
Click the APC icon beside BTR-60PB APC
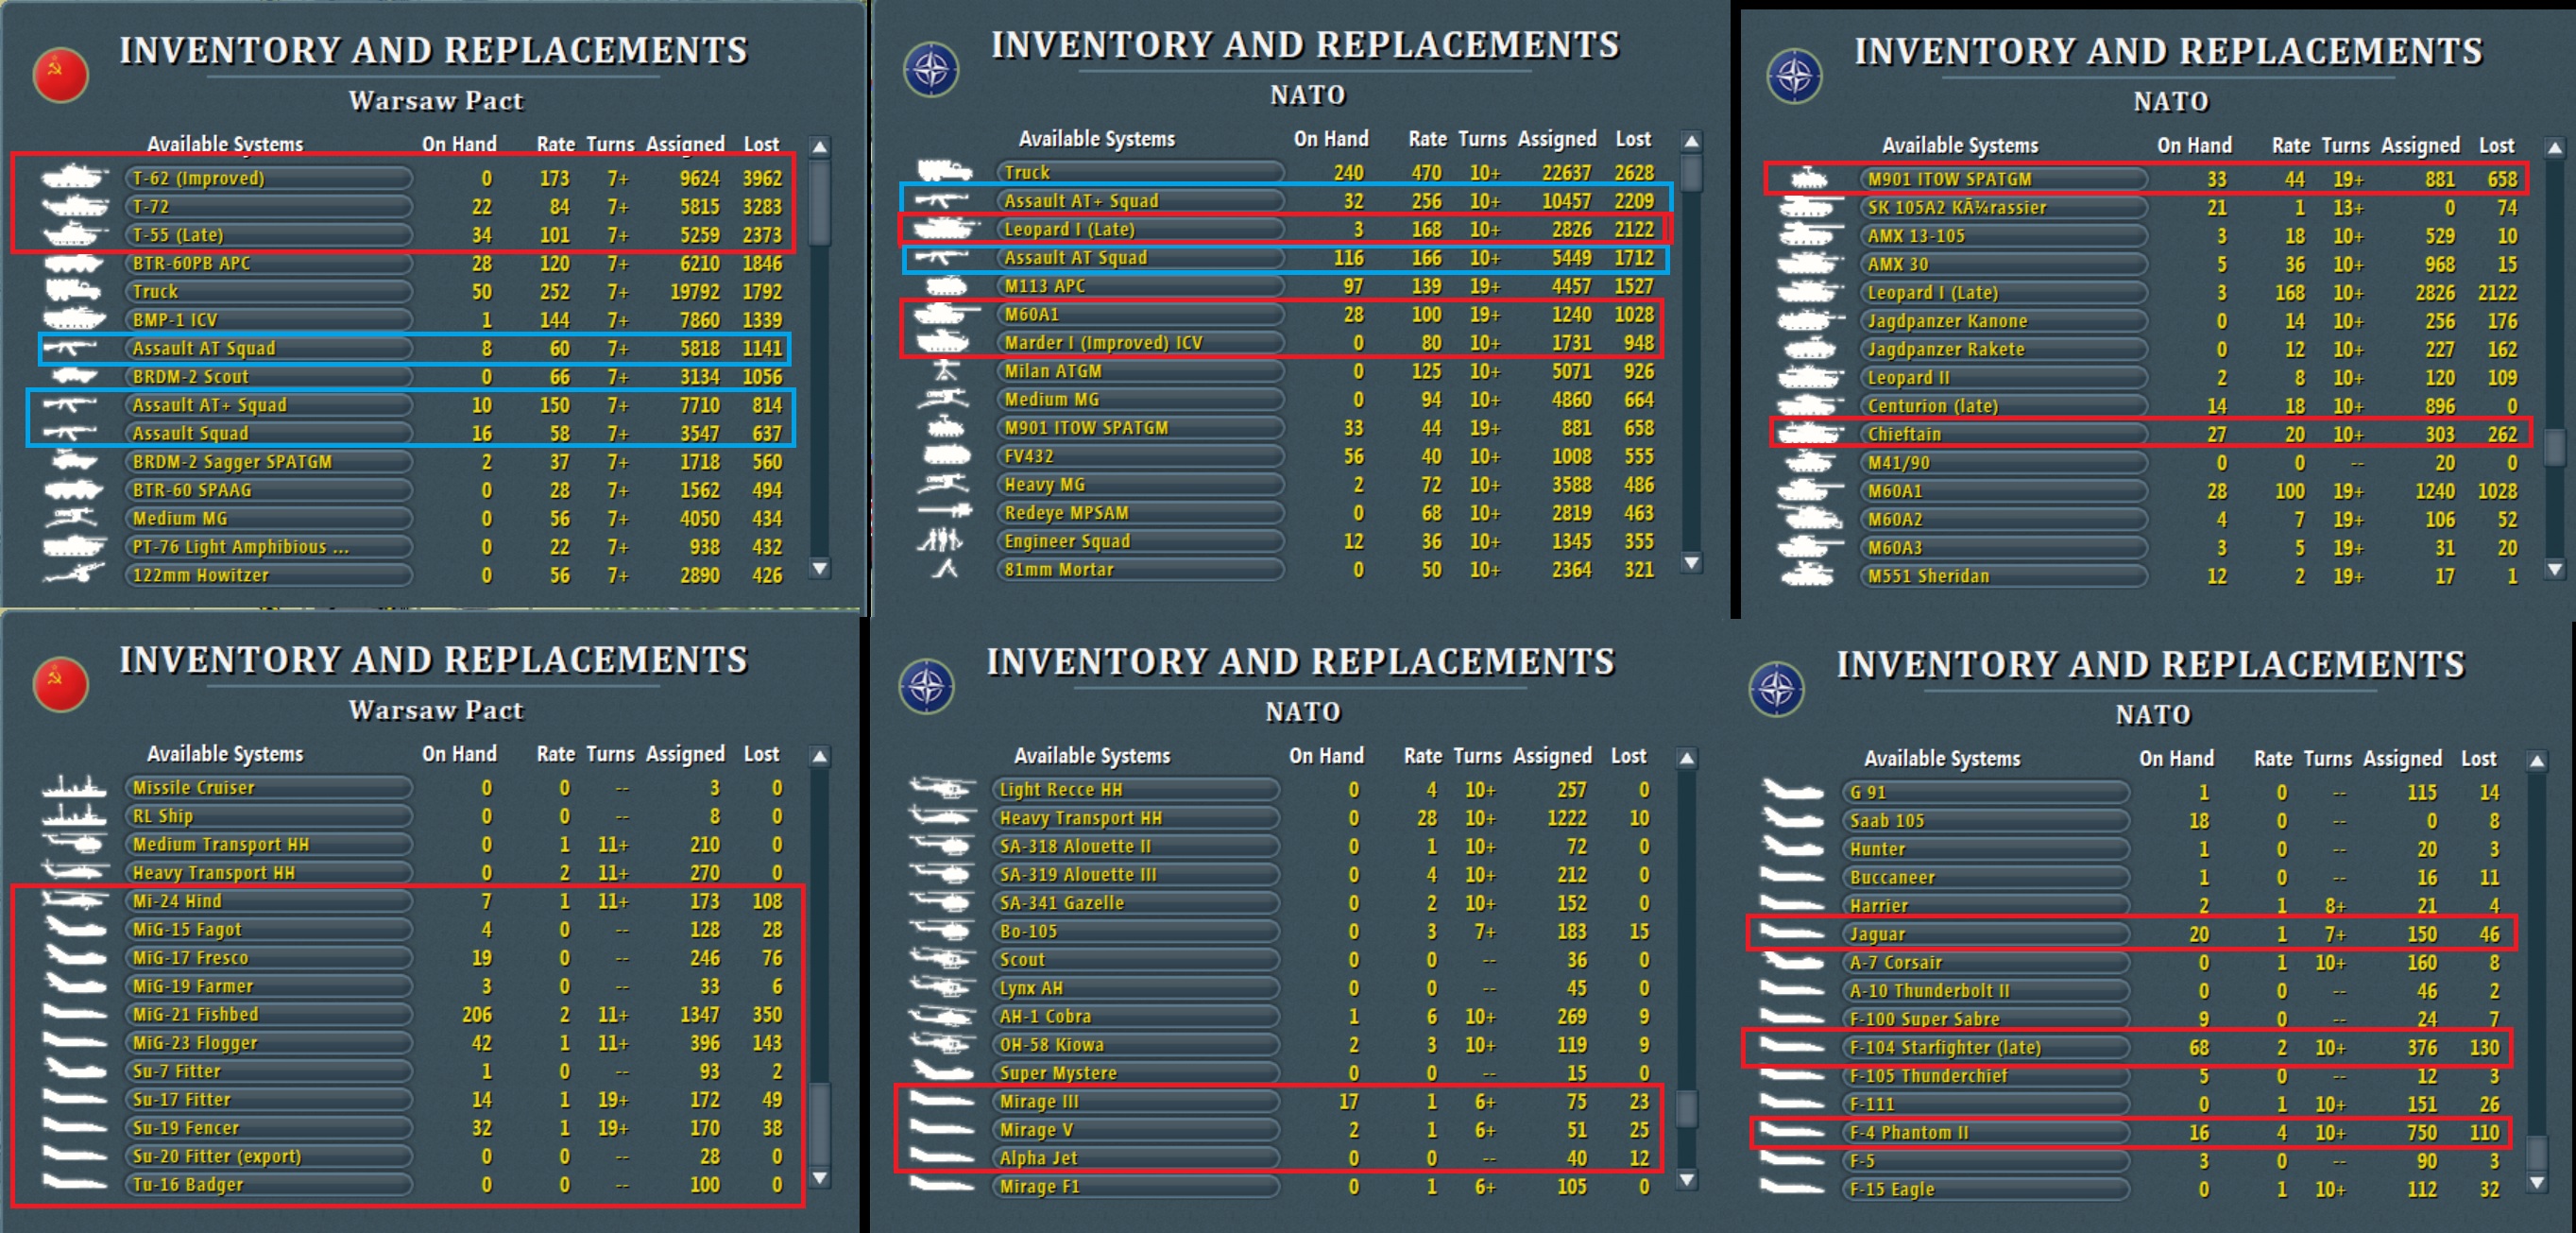(74, 263)
